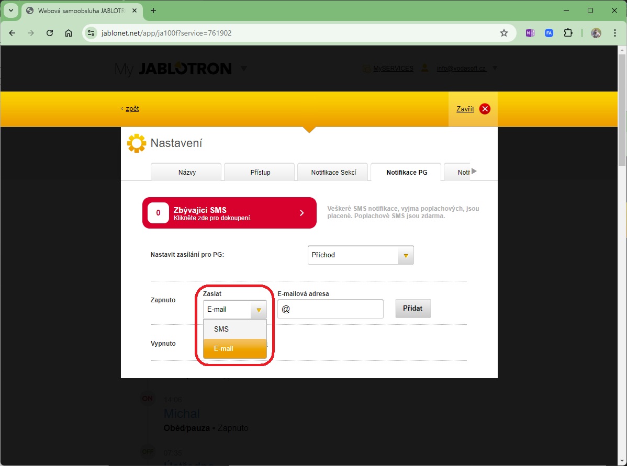Click the arrow to scroll tabs right
This screenshot has width=627, height=466.
point(474,171)
